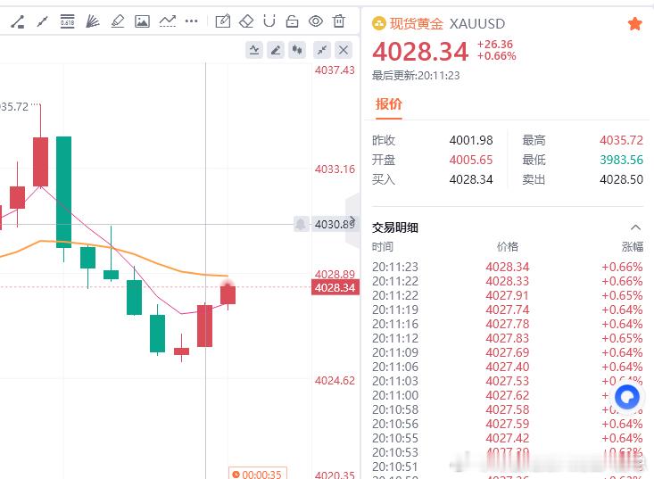Viewport: 654px width, 479px height.
Task: Click the 买入 value 4028.34
Action: click(471, 179)
